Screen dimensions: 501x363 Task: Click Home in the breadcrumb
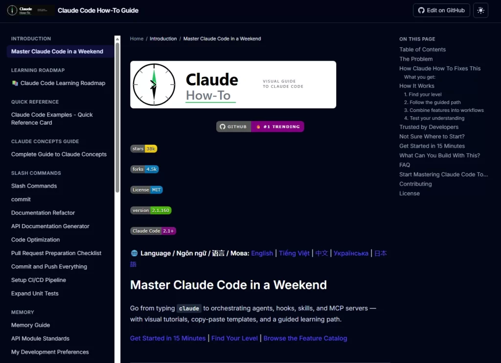[x=137, y=39]
